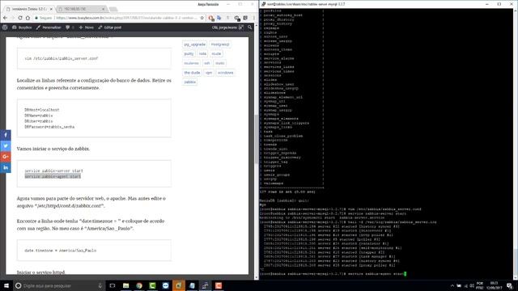Open the WordPress logo menu in admin bar
This screenshot has height=291, width=518.
(x=5, y=27)
